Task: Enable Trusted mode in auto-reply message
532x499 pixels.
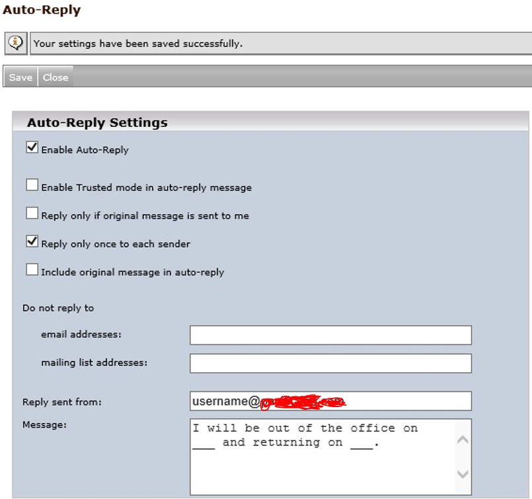Action: point(32,186)
